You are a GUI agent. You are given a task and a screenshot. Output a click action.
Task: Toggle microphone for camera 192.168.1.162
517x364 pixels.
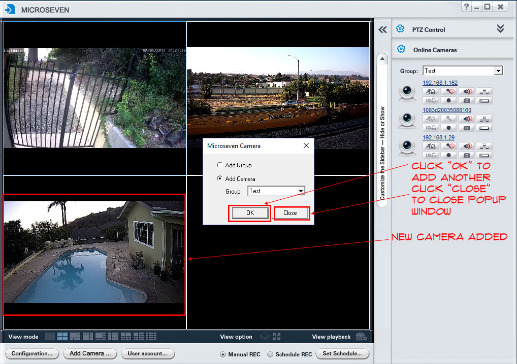449,91
